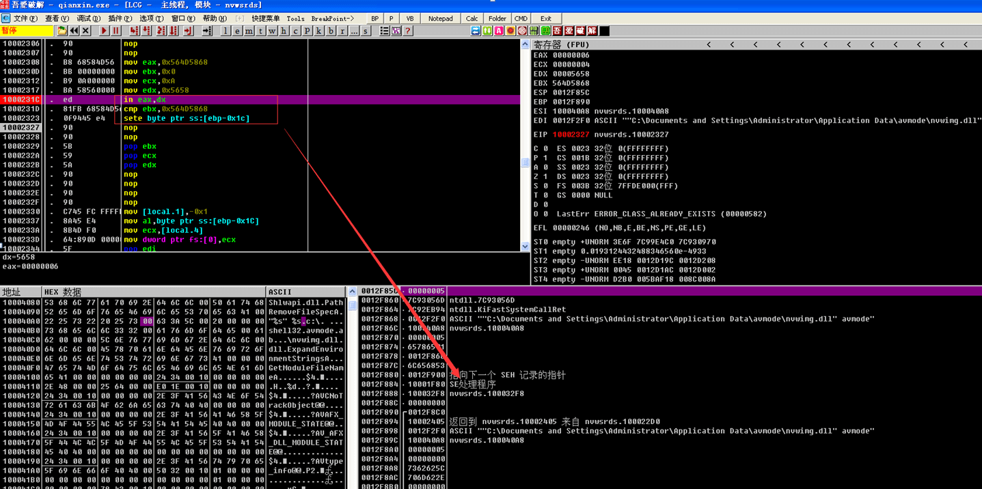The width and height of the screenshot is (982, 489).
Task: Open Memory map via 'm' button
Action: pyautogui.click(x=249, y=31)
